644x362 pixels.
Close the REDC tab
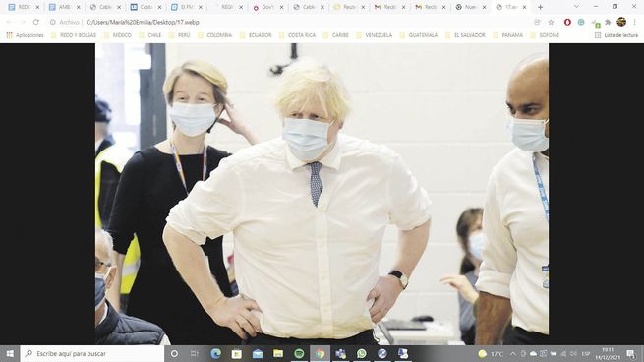coord(37,7)
